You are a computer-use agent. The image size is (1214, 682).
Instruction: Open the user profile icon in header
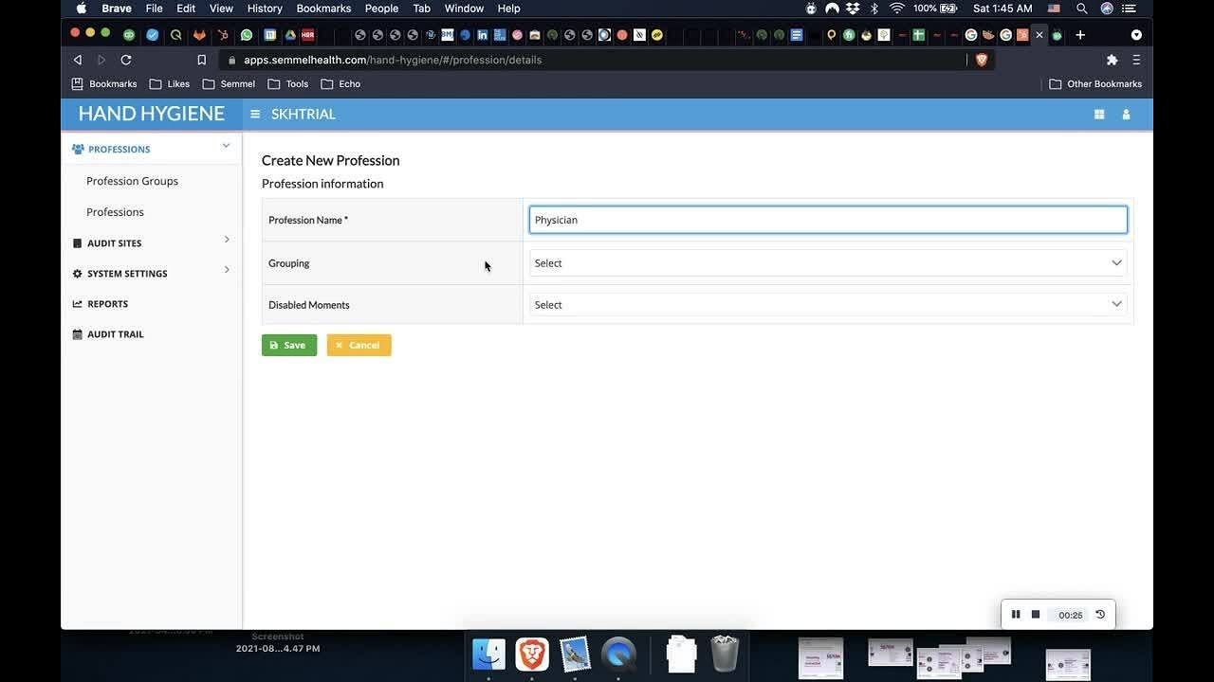pyautogui.click(x=1126, y=114)
